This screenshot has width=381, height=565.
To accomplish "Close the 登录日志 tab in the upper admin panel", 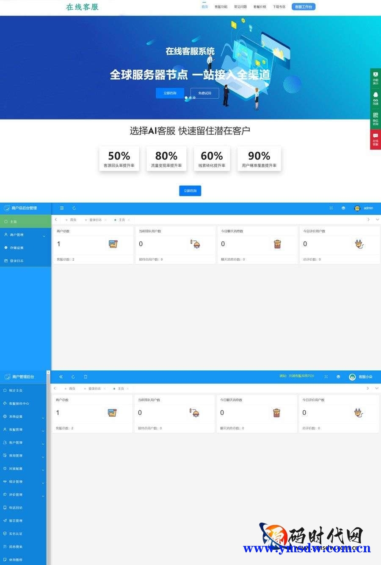I will click(105, 220).
